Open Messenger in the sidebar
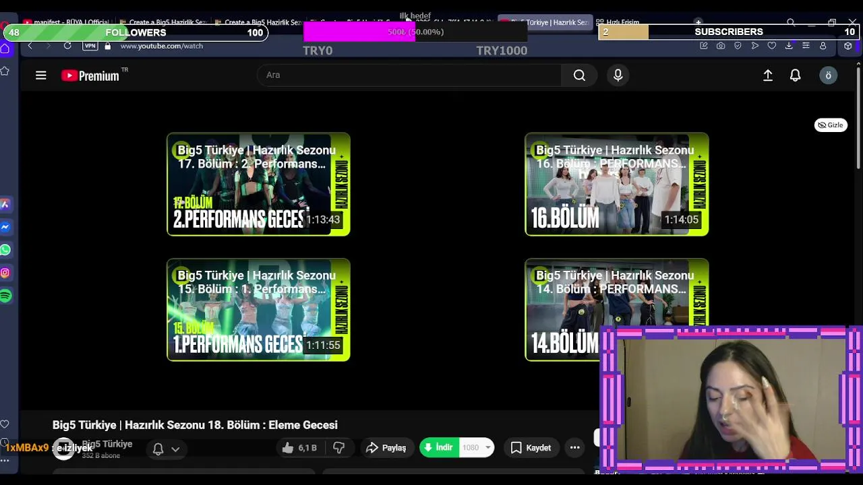863x485 pixels. 5,227
